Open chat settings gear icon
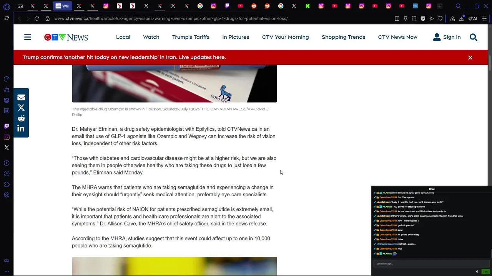The image size is (492, 276). pos(477,271)
